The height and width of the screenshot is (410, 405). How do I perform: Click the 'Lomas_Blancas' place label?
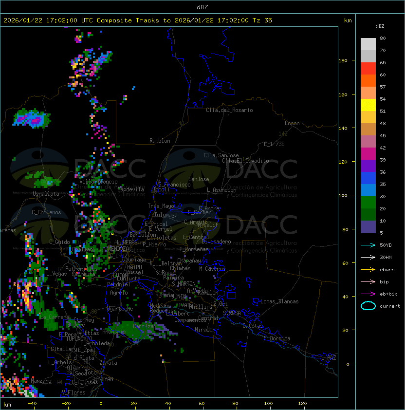click(279, 301)
